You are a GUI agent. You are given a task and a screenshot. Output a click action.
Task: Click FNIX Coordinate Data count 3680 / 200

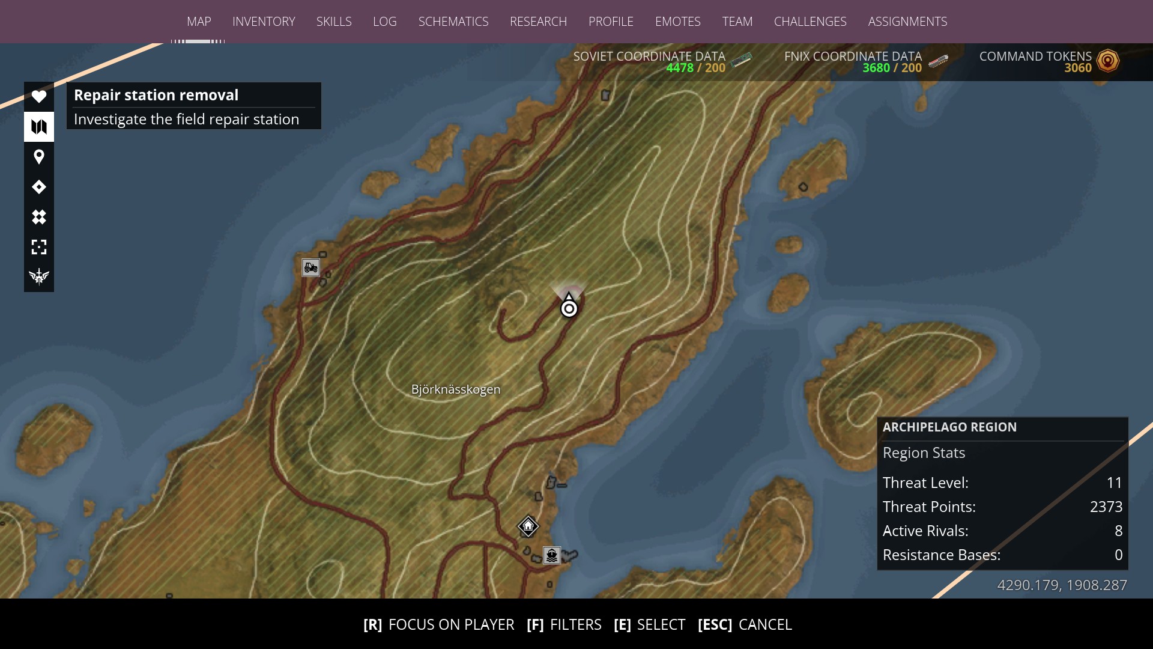(892, 68)
